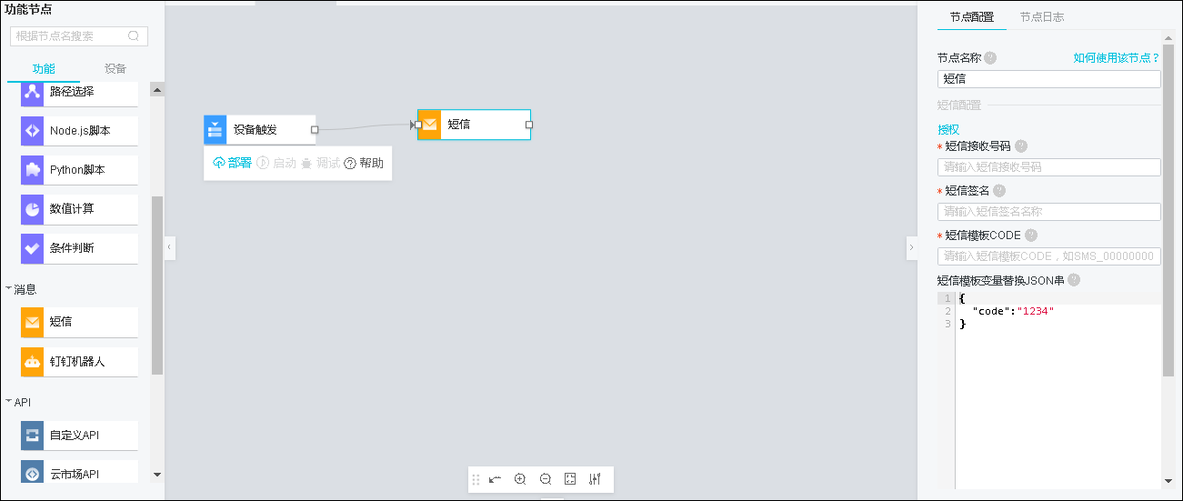Select the Node.js脚本 node icon

tap(33, 131)
